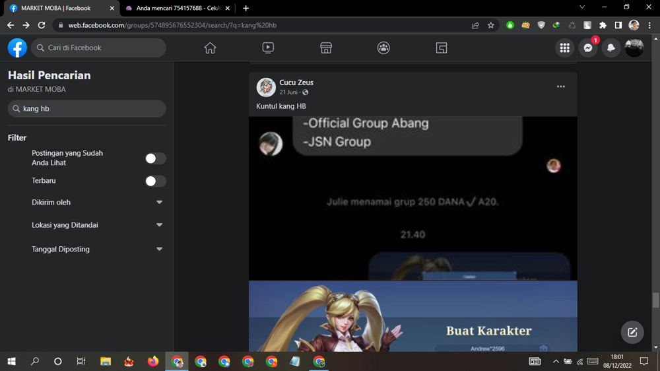Click the group search field with kang hb

(x=86, y=109)
